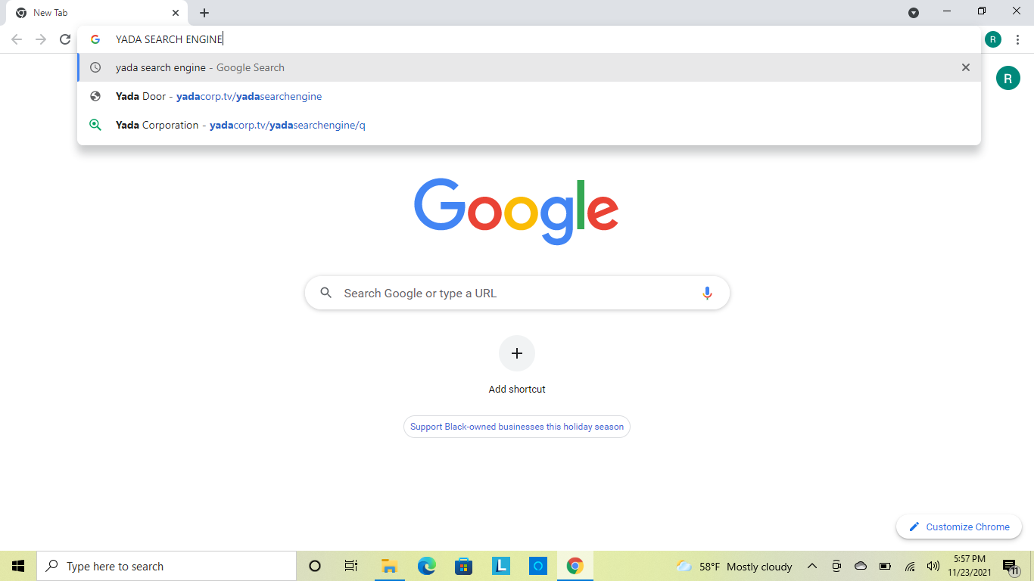Open Customize Chrome button
Image resolution: width=1034 pixels, height=581 pixels.
click(x=959, y=527)
